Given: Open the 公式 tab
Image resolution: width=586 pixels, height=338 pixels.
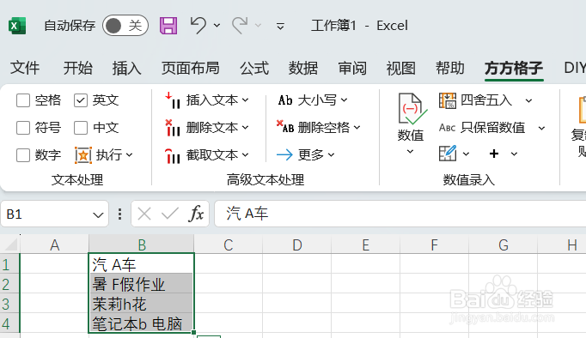Looking at the screenshot, I should pos(254,69).
